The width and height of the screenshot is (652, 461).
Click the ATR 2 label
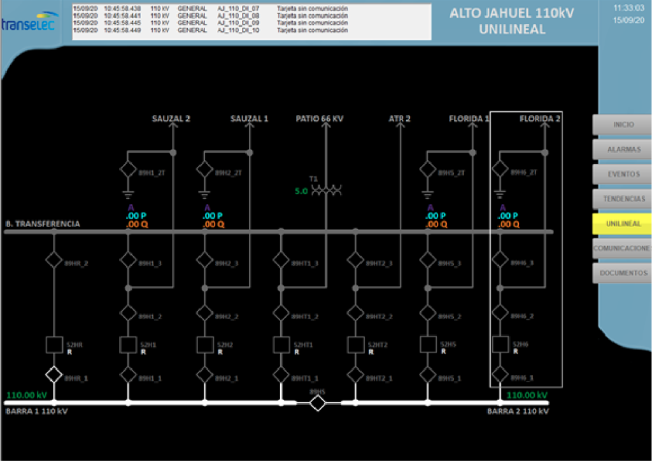(x=399, y=118)
